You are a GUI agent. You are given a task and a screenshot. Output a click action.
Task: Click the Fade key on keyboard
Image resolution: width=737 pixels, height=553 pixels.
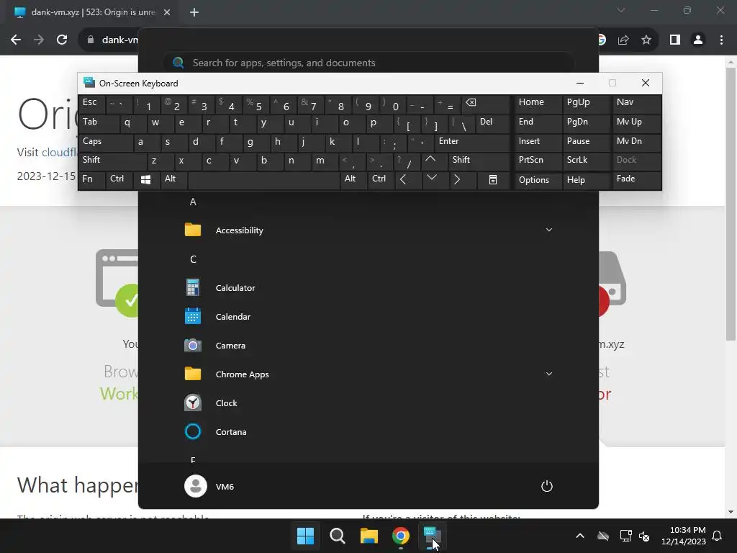click(x=636, y=180)
